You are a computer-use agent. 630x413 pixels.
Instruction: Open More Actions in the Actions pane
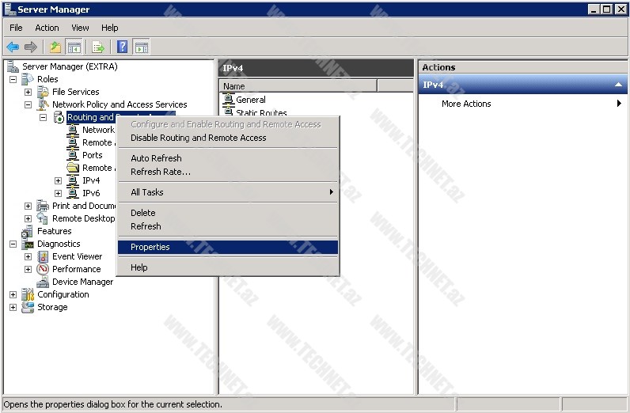(x=466, y=104)
